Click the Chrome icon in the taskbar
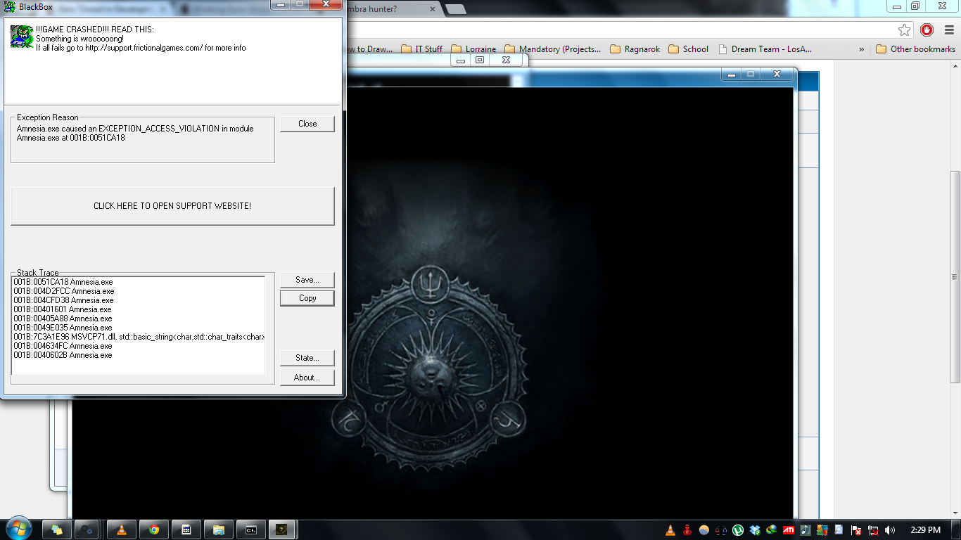Screen dimensions: 961x540 click(153, 530)
